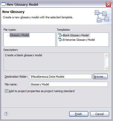Click the window icon in the title bar

tap(4, 4)
